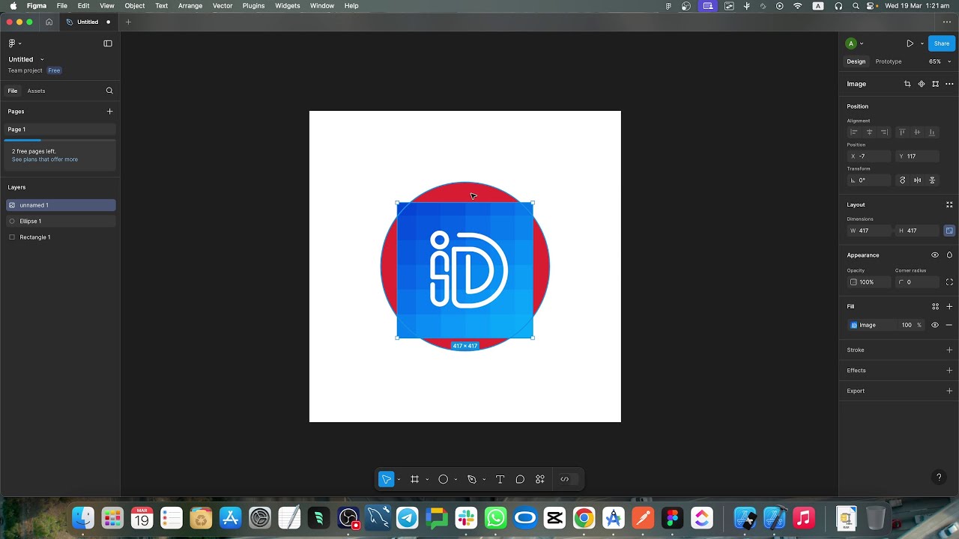The width and height of the screenshot is (959, 539).
Task: Select the Ellipse shape tool
Action: [x=443, y=479]
